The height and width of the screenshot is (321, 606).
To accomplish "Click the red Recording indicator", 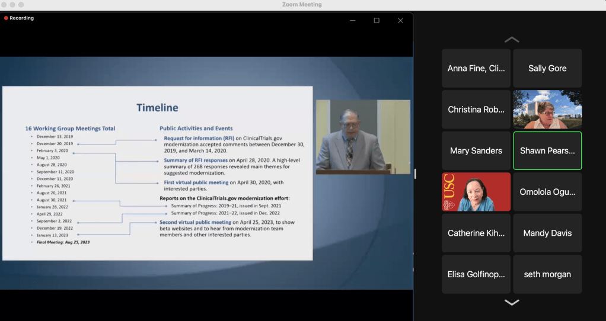I will [x=19, y=18].
